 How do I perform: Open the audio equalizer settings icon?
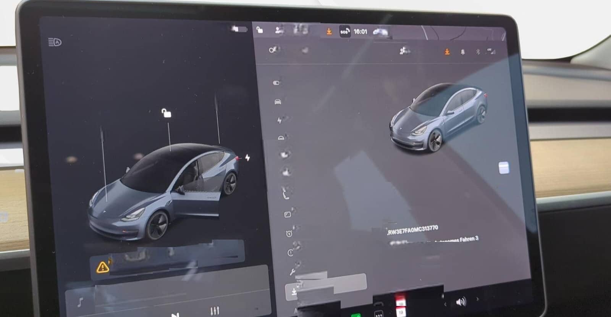pyautogui.click(x=215, y=311)
